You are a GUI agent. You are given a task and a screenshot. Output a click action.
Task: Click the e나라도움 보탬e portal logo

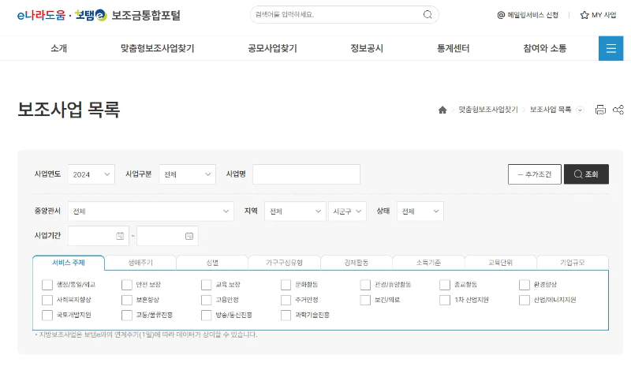[99, 15]
